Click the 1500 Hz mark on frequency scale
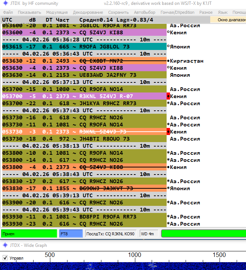The height and width of the screenshot is (270, 246). coord(219,255)
